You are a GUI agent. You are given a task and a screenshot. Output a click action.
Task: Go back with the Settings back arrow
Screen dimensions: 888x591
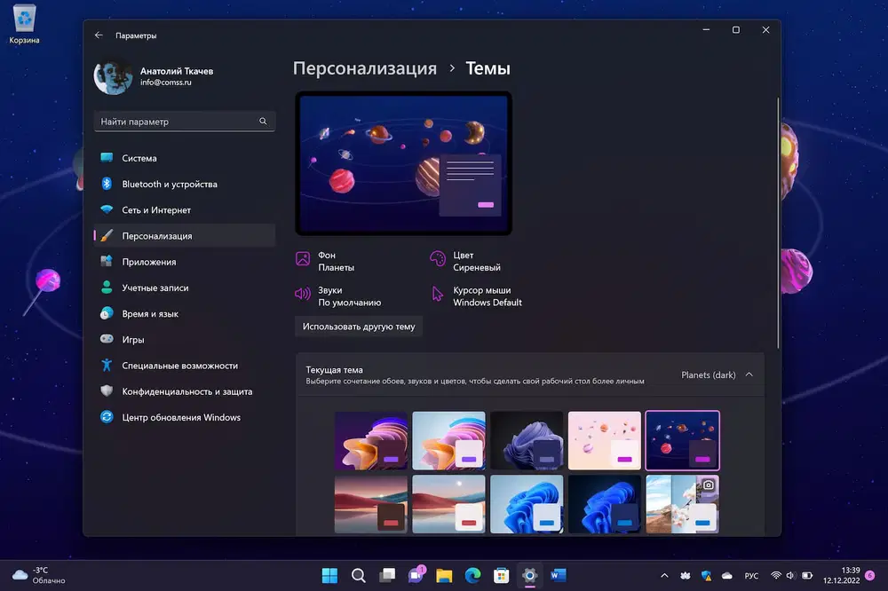coord(99,35)
